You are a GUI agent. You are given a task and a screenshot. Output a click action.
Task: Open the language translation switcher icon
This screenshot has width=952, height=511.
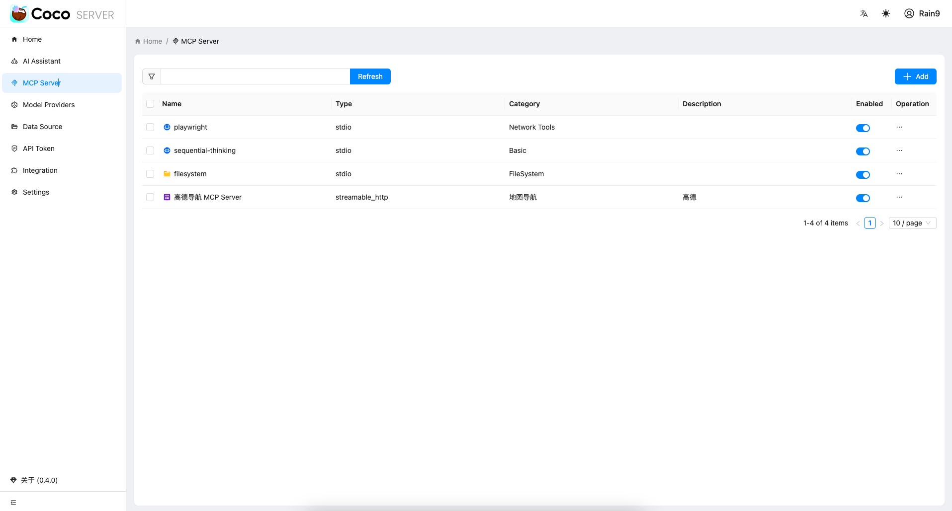(864, 14)
